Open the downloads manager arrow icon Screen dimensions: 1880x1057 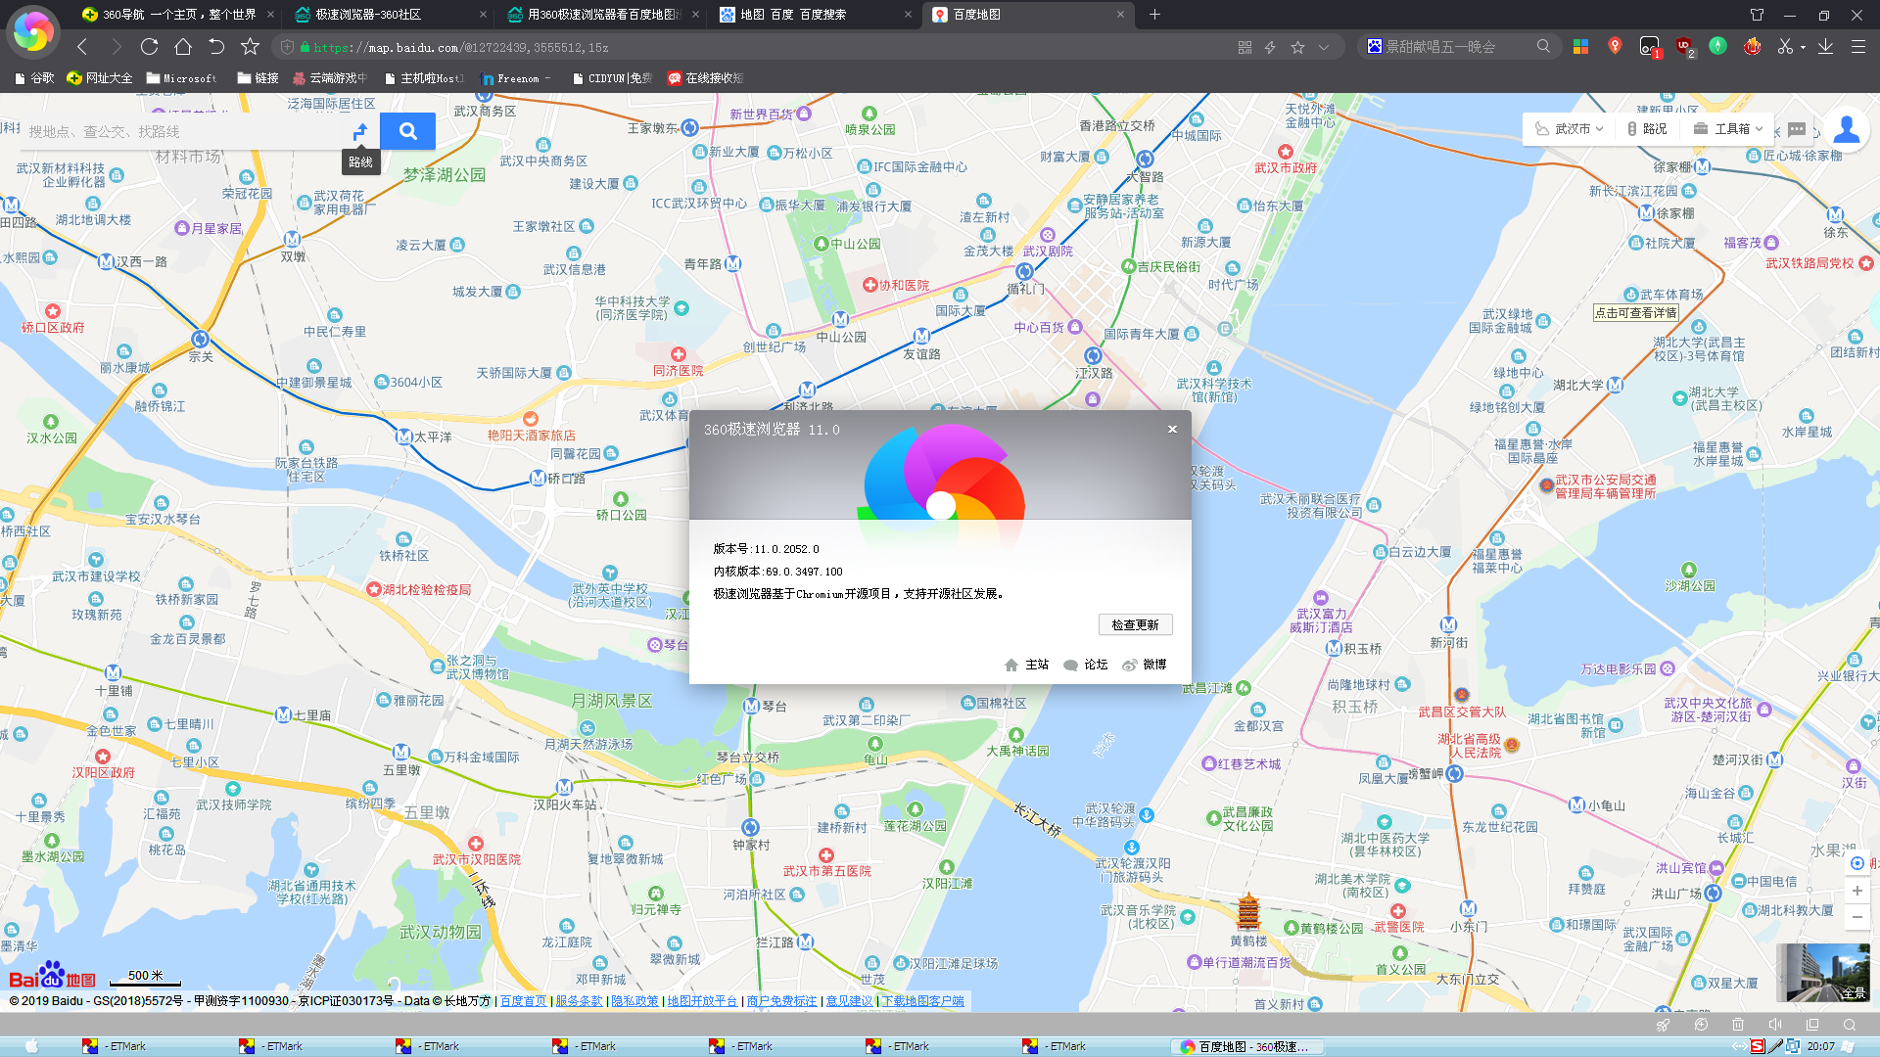(1825, 46)
